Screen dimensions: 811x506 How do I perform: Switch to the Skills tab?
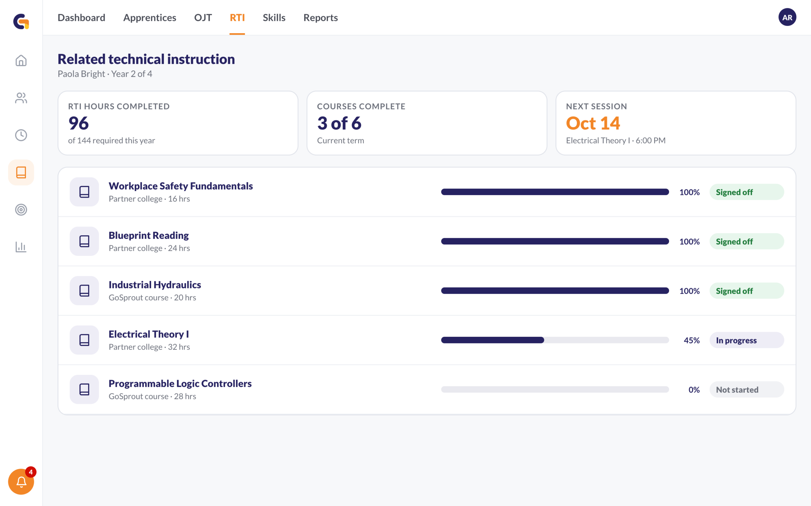(x=274, y=17)
